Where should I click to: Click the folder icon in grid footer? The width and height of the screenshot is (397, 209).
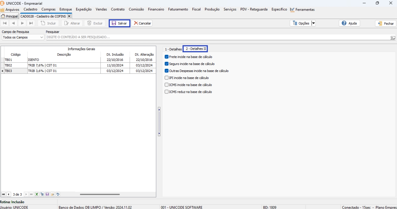53,194
